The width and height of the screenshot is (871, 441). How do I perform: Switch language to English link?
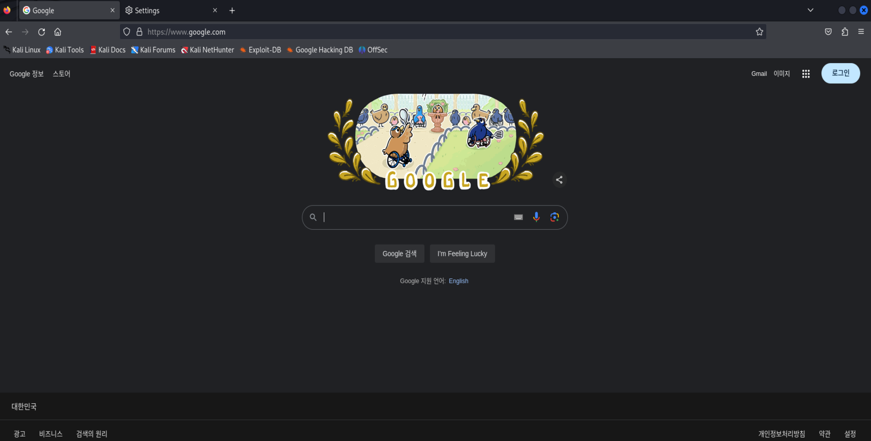point(458,281)
